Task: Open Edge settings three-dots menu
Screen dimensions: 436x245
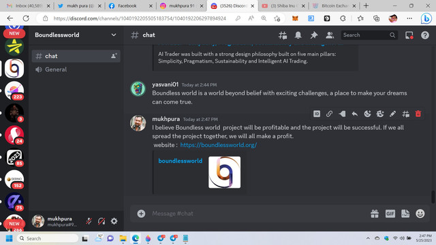Action: click(x=409, y=18)
